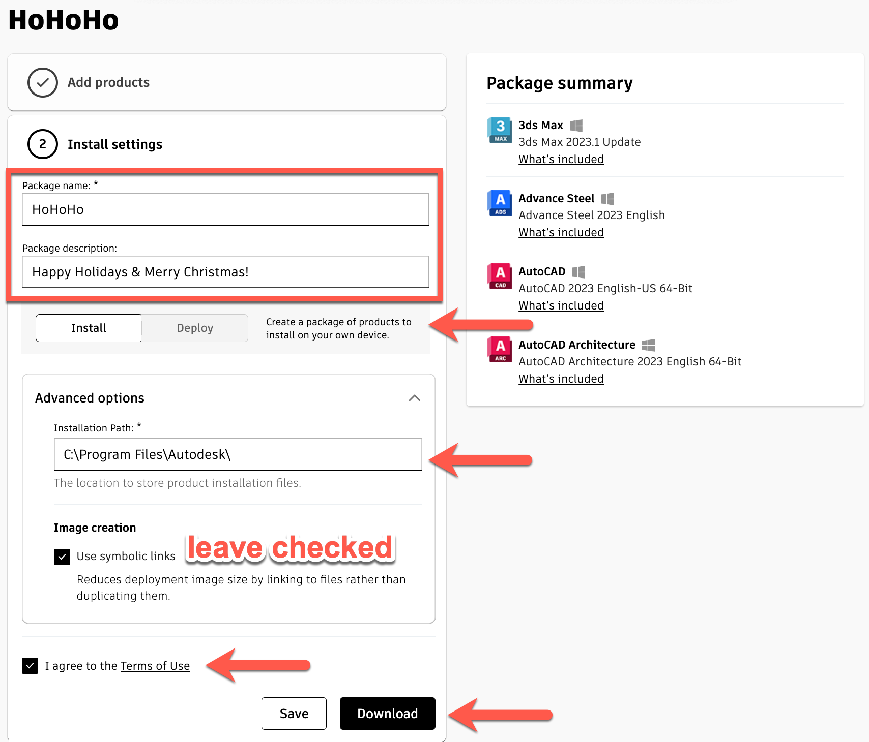Click the HoHoHo page title
This screenshot has width=869, height=742.
[x=64, y=20]
